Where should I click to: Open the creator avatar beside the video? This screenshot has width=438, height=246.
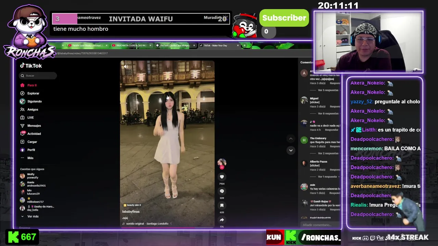[222, 162]
